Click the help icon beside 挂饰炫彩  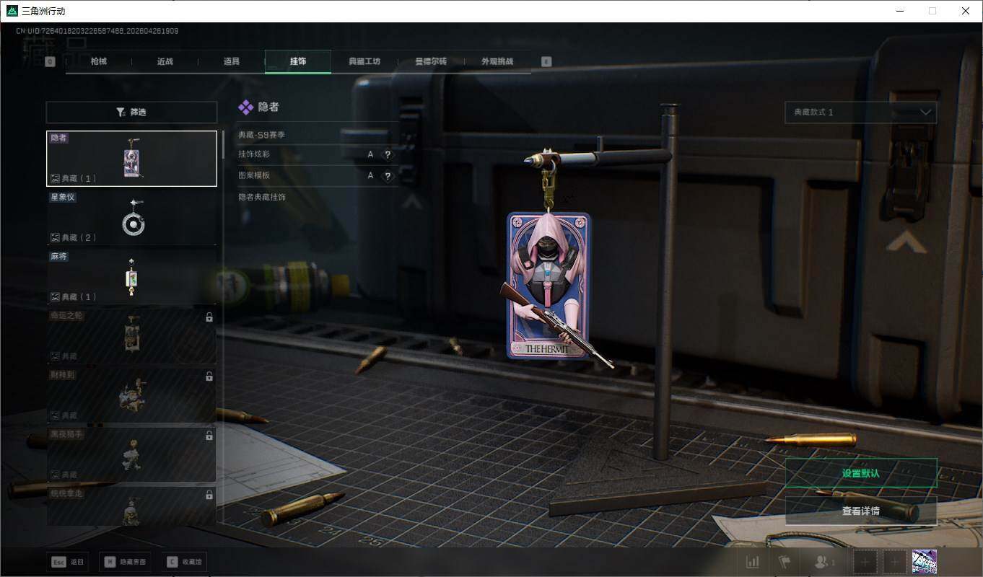click(x=388, y=154)
